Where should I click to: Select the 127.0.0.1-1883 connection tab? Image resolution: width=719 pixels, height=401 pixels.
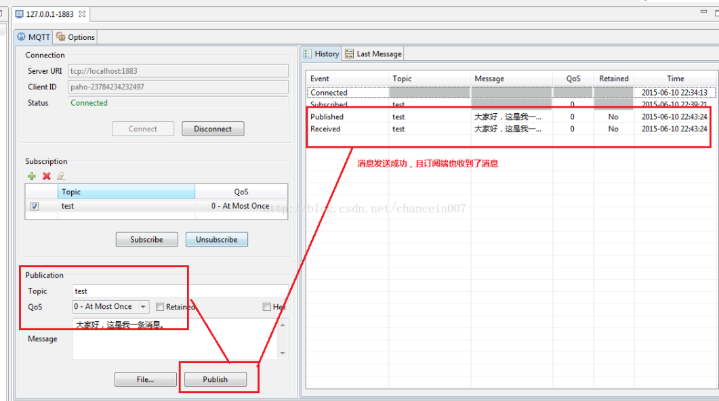coord(49,14)
